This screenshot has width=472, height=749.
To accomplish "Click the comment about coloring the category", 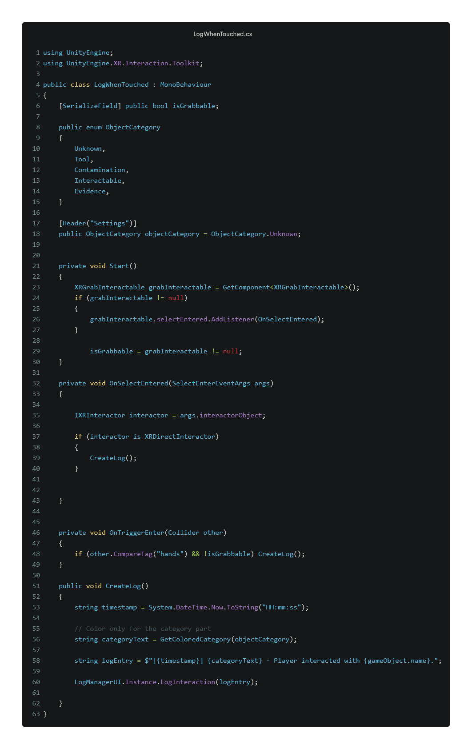I will (x=142, y=629).
